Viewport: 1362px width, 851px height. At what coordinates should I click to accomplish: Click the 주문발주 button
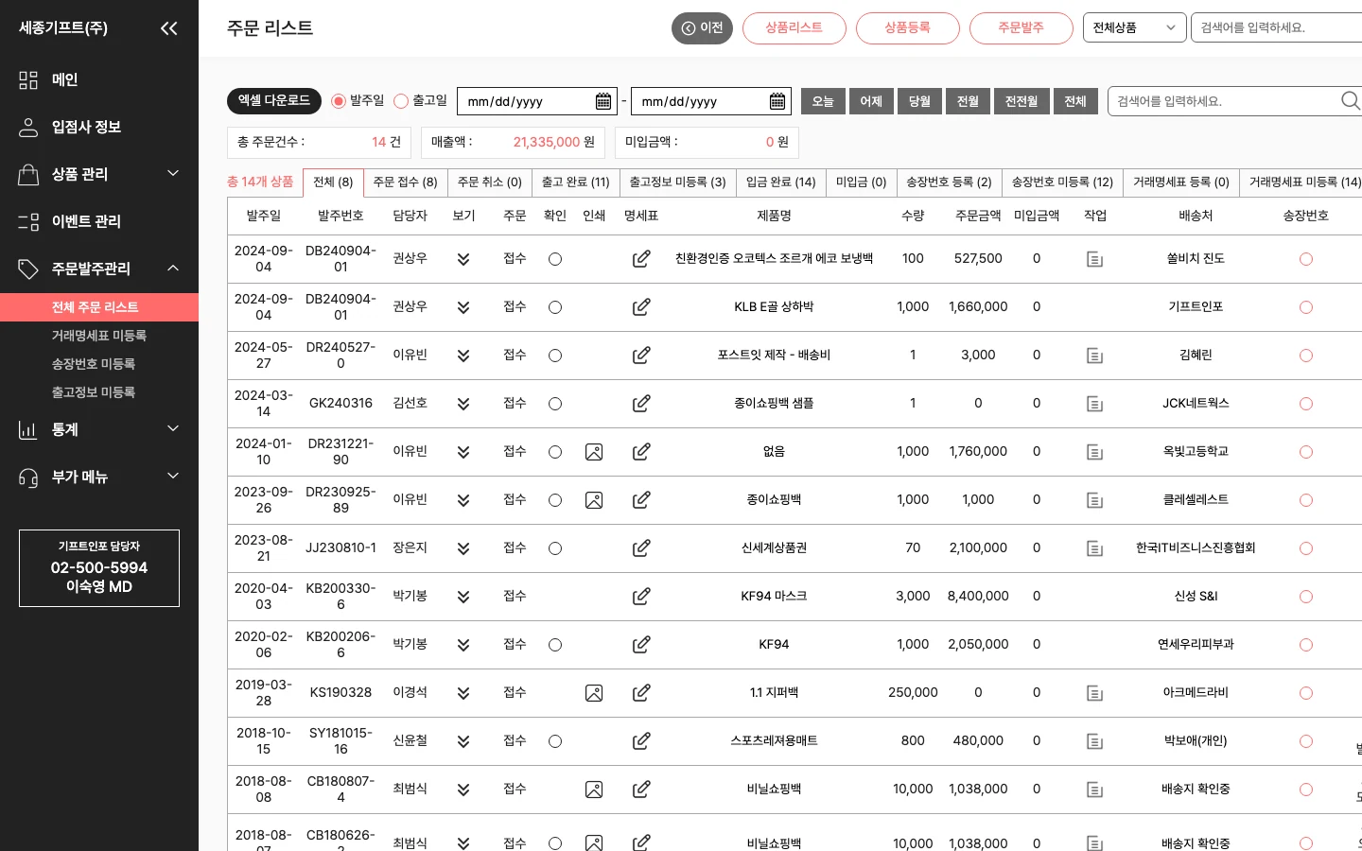click(1021, 28)
